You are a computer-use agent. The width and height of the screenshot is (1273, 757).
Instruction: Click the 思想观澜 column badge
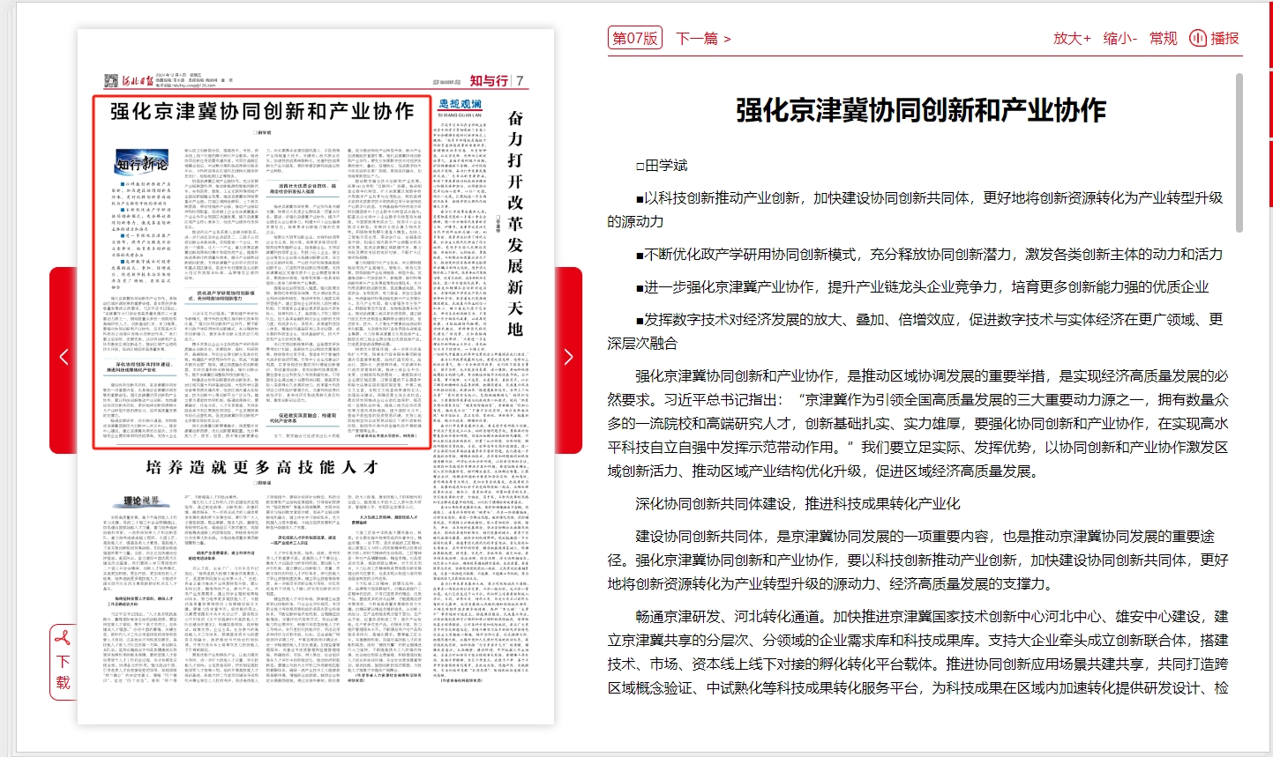pos(461,105)
